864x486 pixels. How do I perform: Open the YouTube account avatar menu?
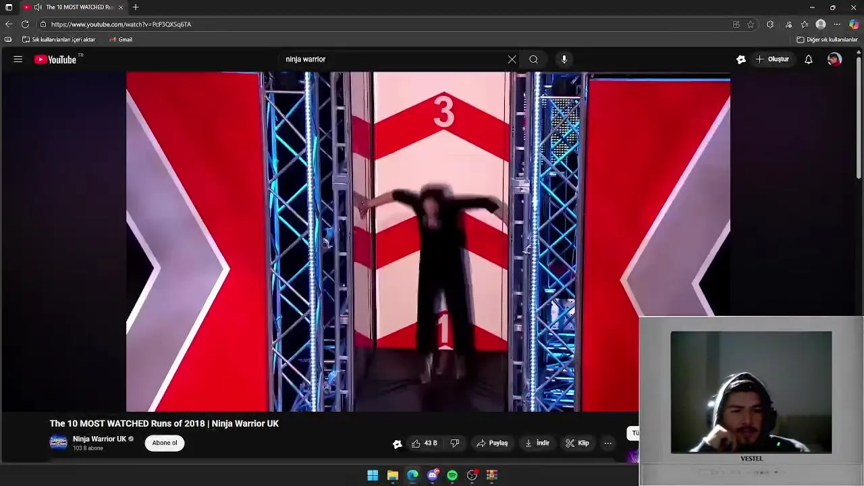[834, 59]
